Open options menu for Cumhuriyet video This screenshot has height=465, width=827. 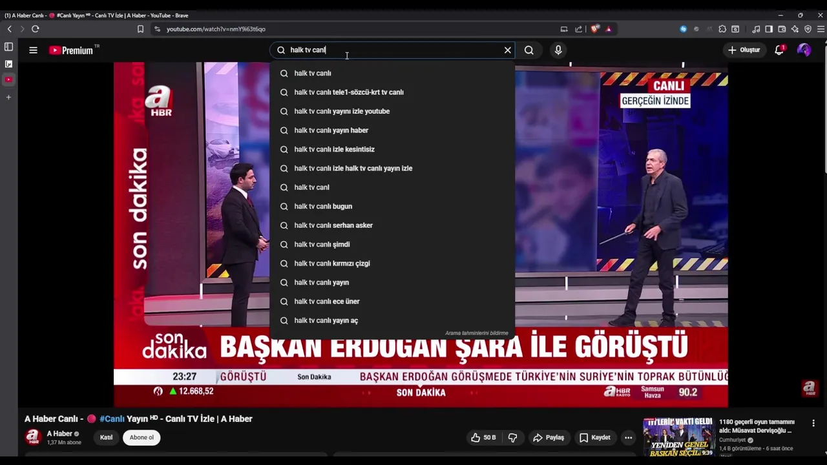813,423
